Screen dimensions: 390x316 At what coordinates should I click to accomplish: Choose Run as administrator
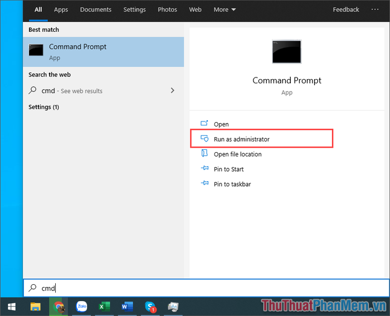tap(241, 139)
